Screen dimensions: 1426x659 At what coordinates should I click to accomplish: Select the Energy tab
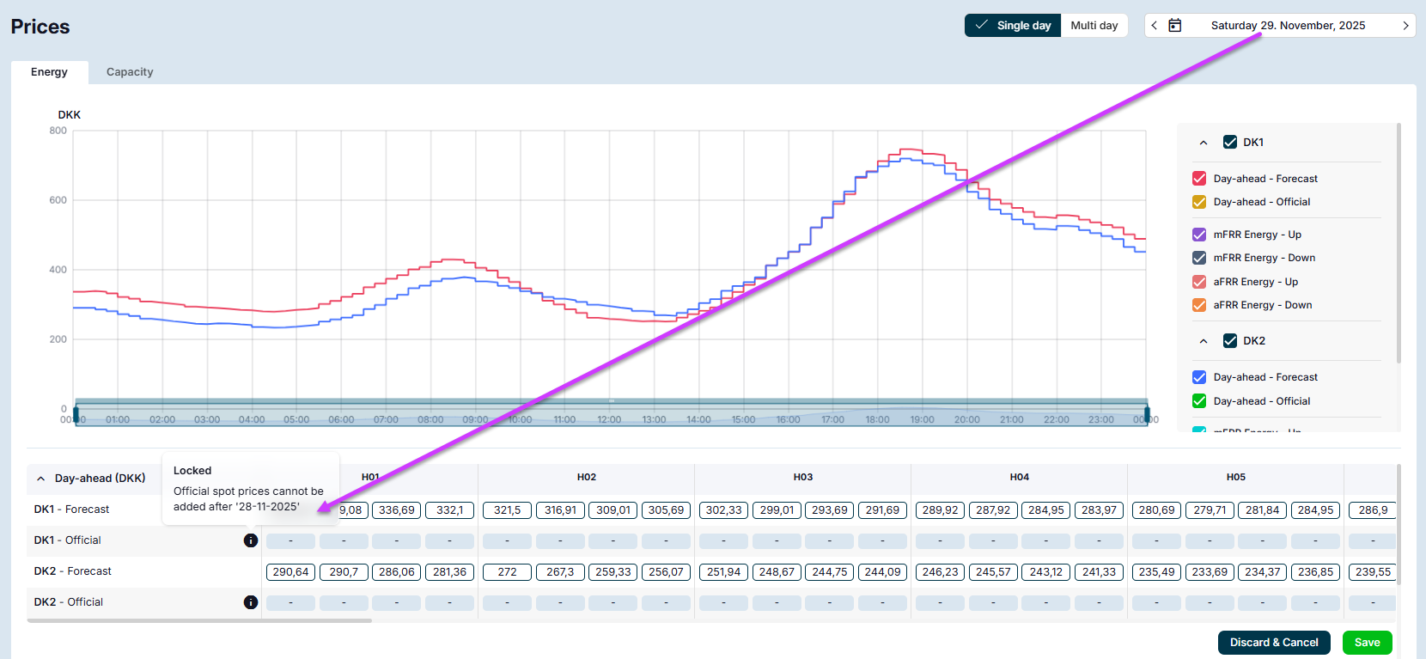(49, 72)
